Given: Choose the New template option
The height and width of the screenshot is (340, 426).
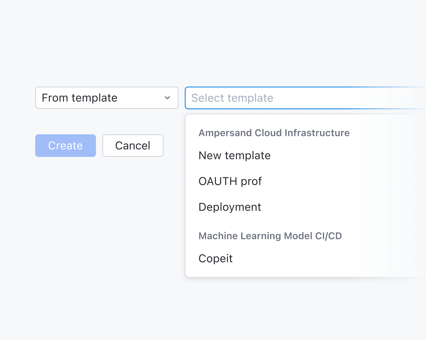Looking at the screenshot, I should pos(234,156).
